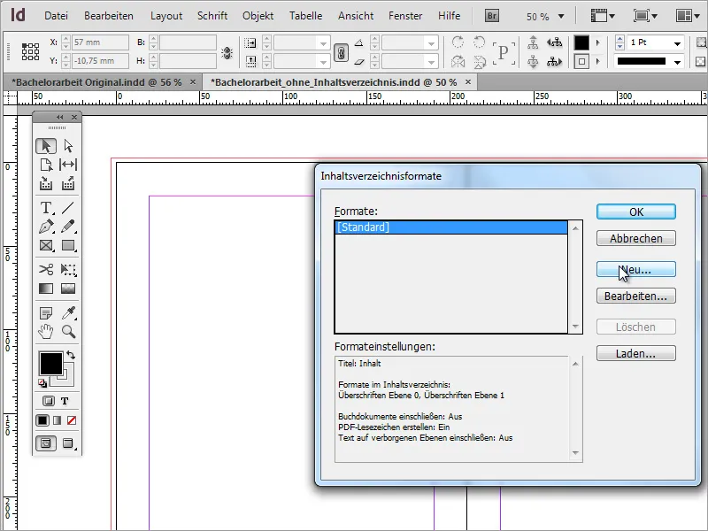Switch to Bachelorarbeit Original.indd tab

click(96, 82)
